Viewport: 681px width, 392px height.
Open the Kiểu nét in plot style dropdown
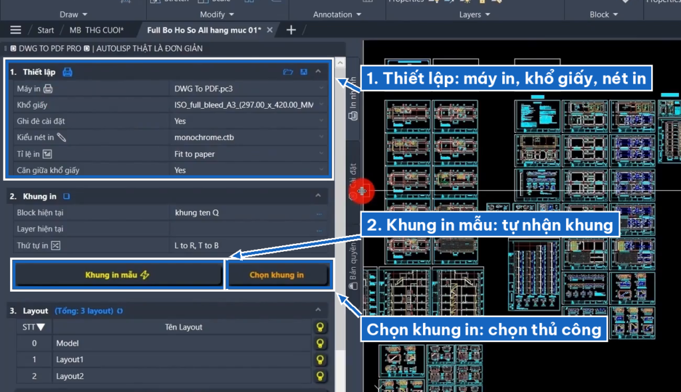(x=321, y=137)
